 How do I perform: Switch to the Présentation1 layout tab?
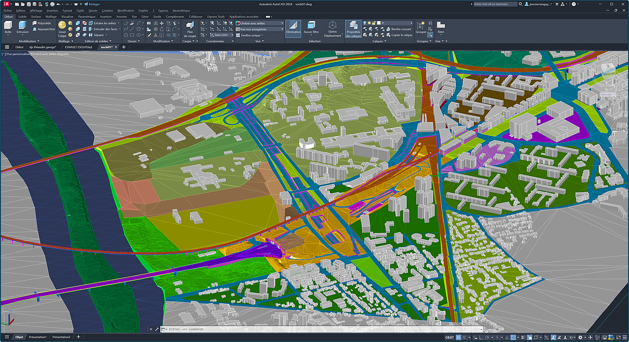[x=38, y=337]
